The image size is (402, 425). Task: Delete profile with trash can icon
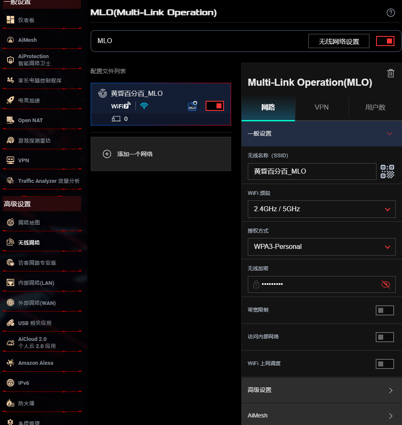pos(391,73)
